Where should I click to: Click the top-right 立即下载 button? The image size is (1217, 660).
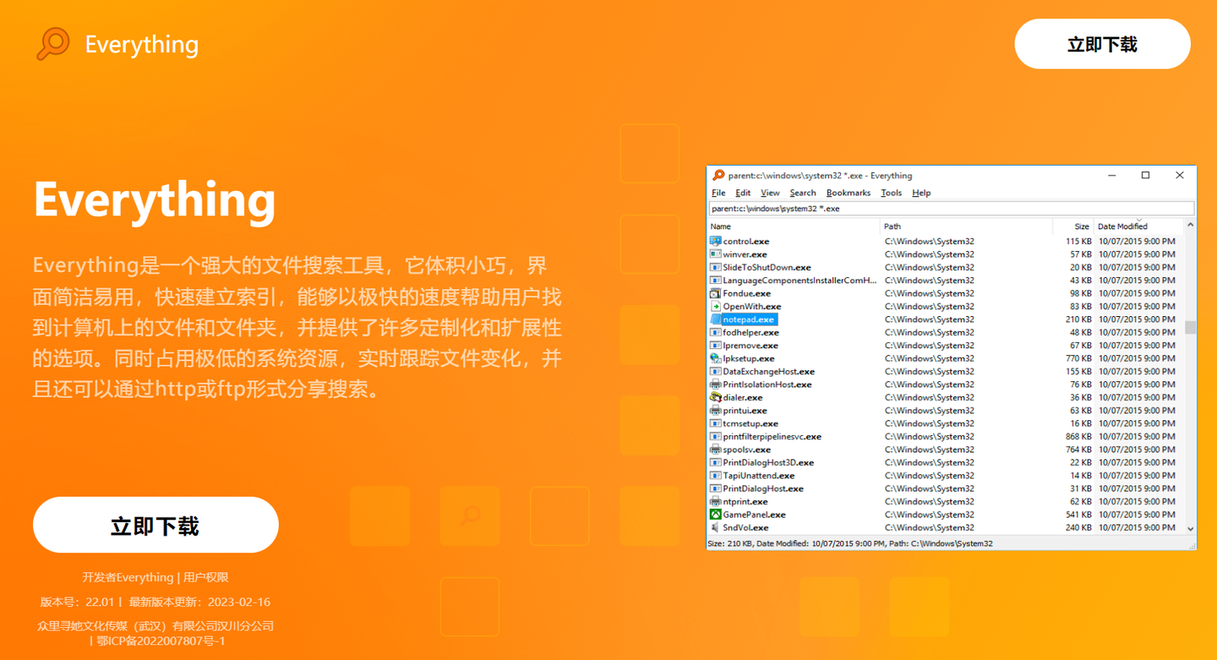(x=1102, y=44)
